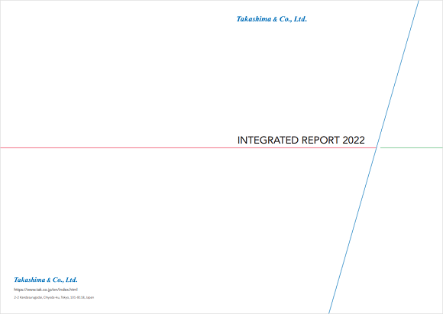The image size is (443, 314).
Task: Click index.html at the URL end
Action: point(68,290)
